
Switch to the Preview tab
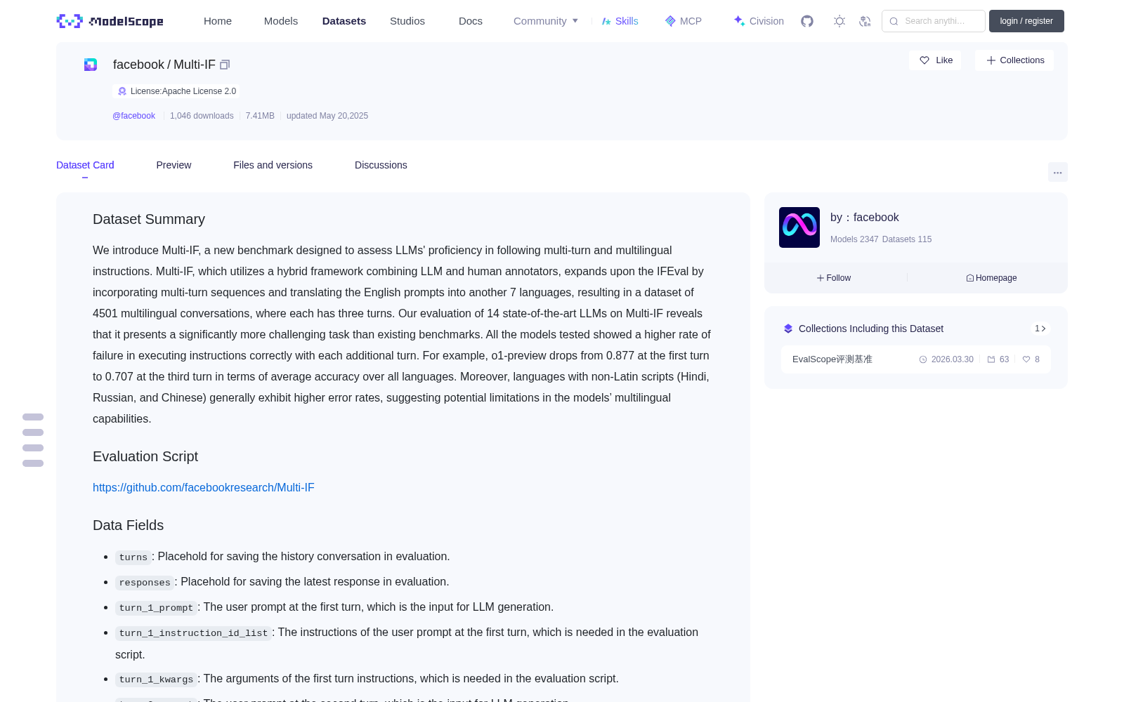click(x=174, y=165)
